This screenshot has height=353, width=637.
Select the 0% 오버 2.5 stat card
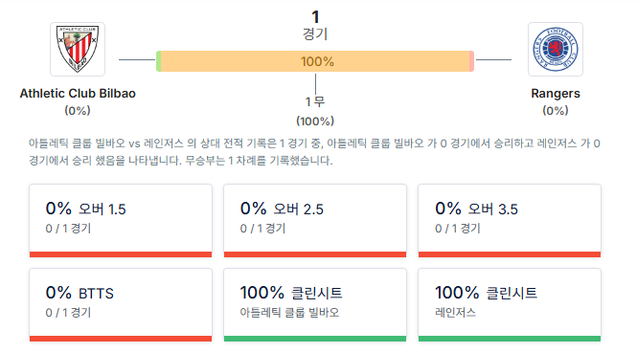[x=315, y=220]
